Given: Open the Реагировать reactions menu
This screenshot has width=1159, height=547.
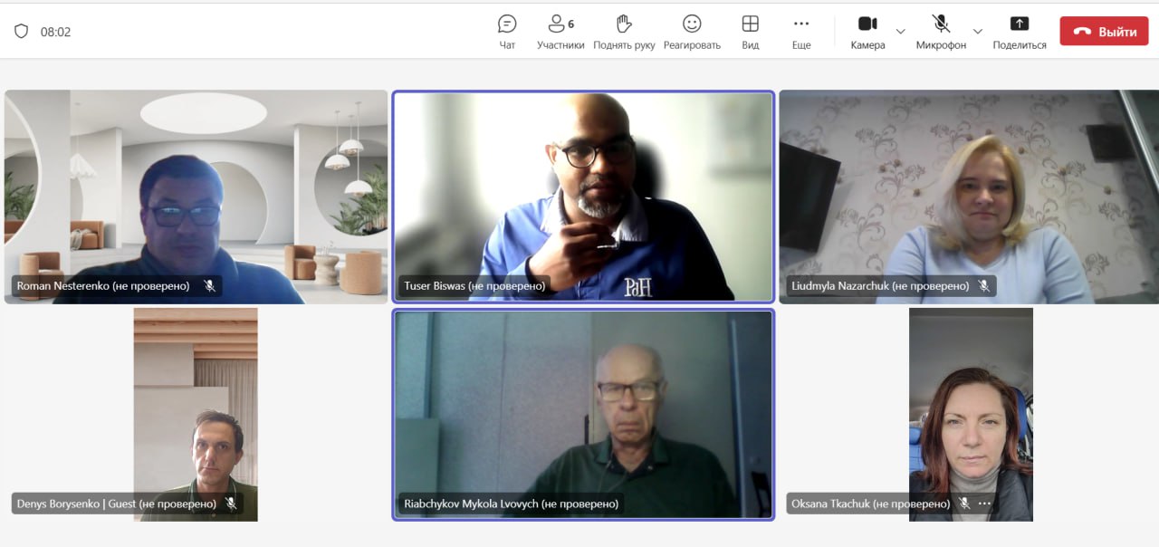Looking at the screenshot, I should tap(692, 32).
